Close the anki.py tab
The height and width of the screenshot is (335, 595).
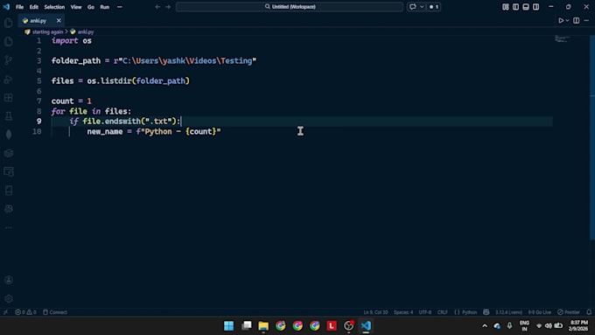pyautogui.click(x=59, y=20)
